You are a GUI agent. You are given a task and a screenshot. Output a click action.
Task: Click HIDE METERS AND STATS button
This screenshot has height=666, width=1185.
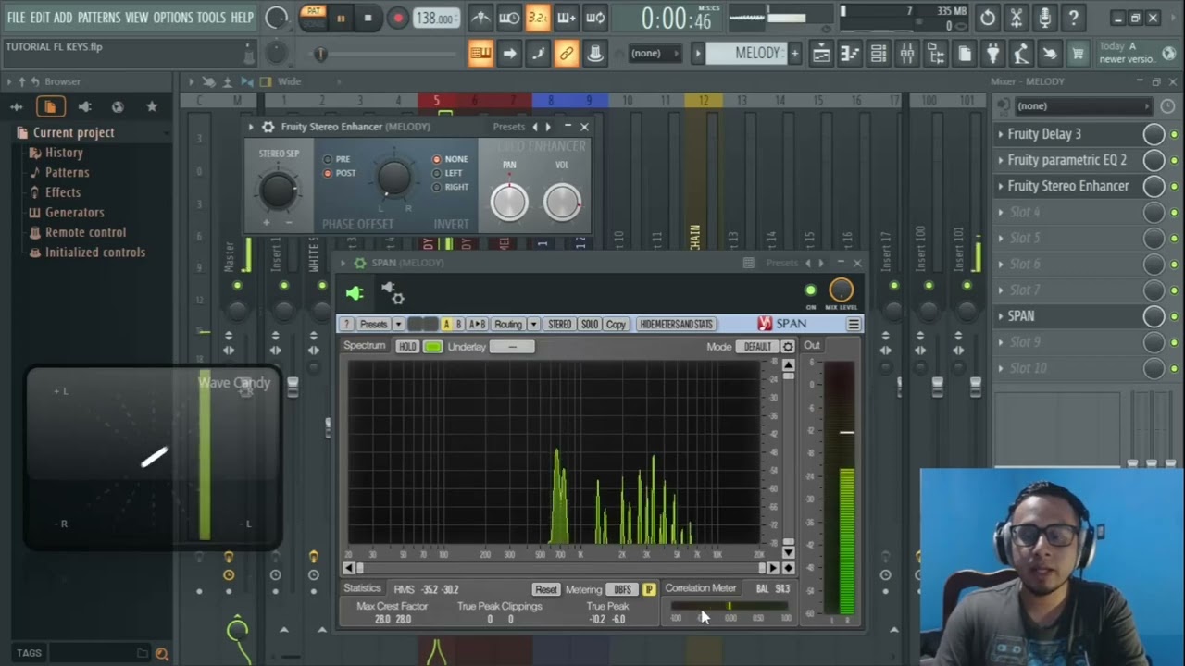coord(676,325)
